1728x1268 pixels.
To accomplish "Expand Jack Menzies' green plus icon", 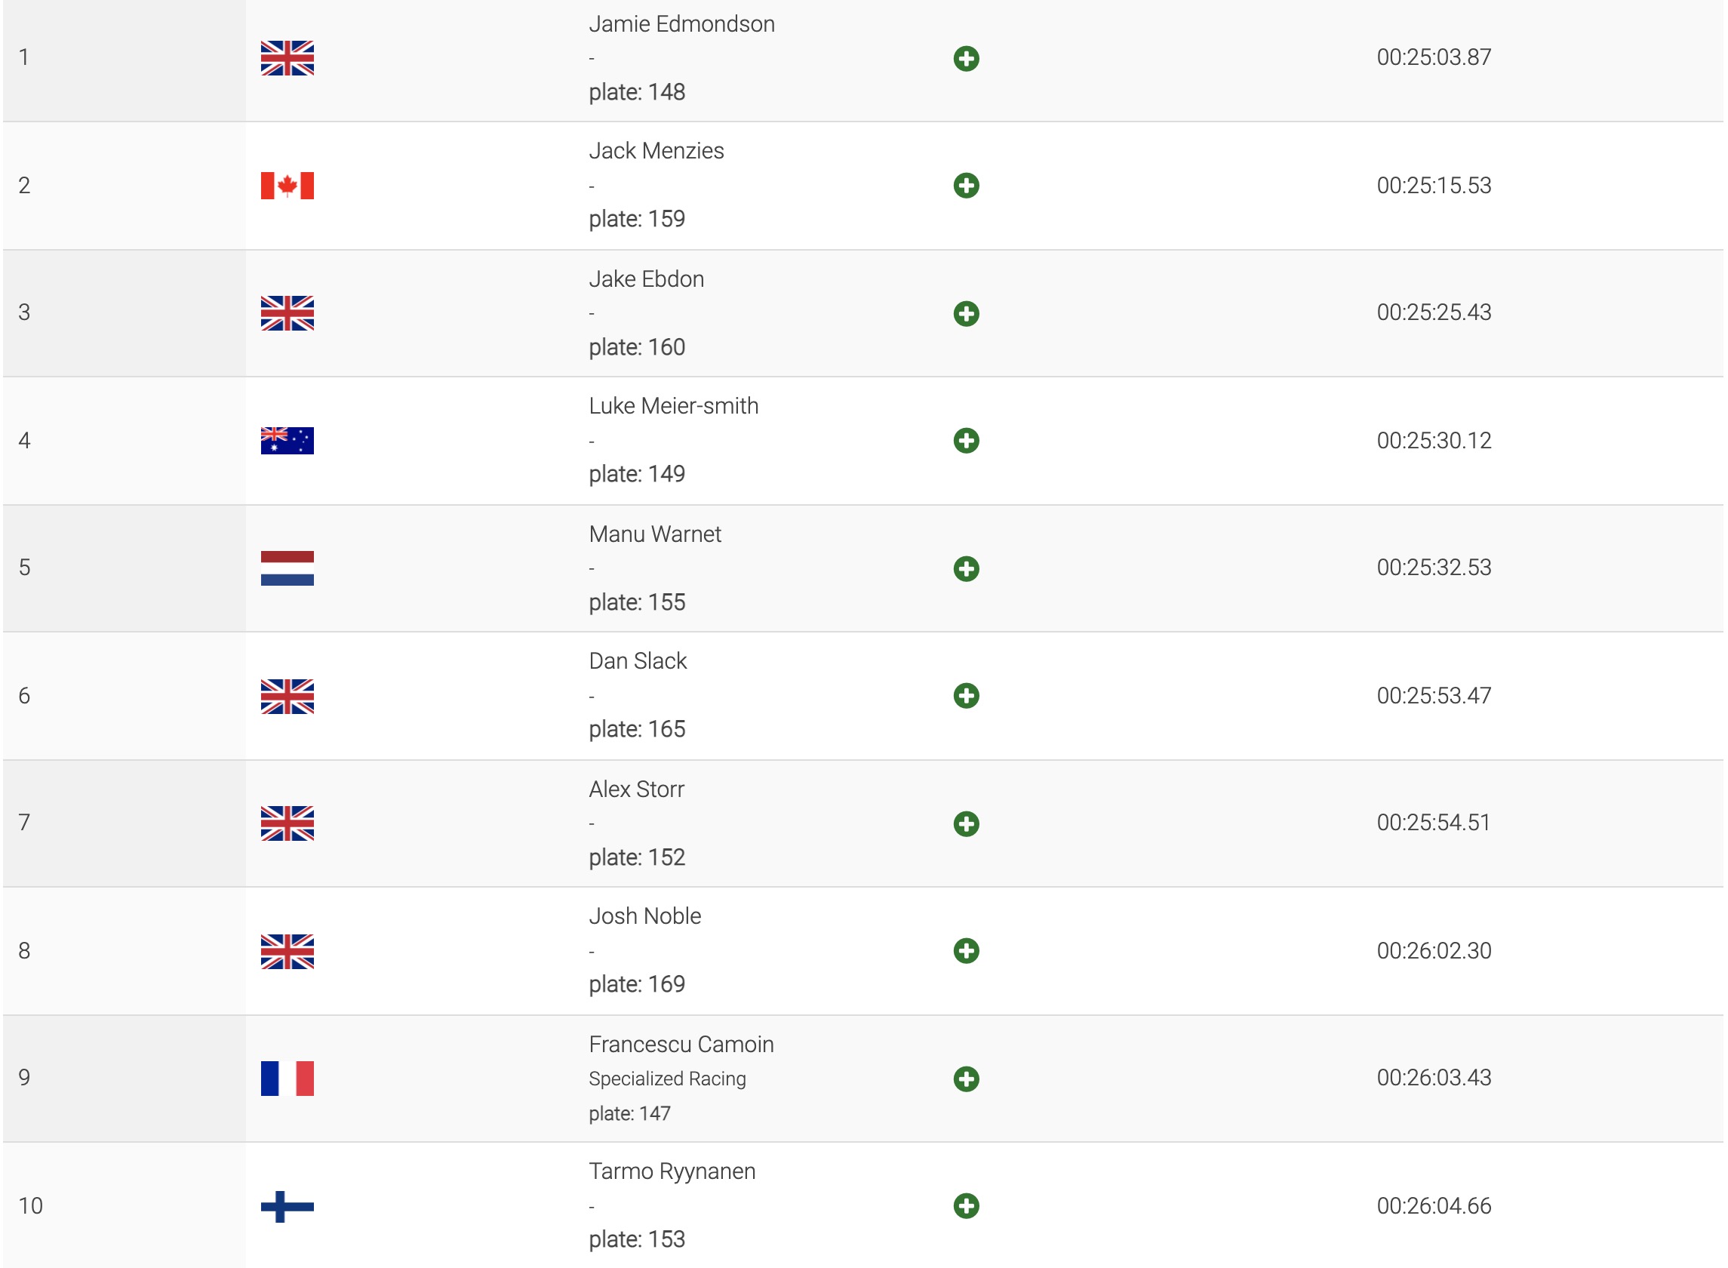I will click(x=966, y=186).
